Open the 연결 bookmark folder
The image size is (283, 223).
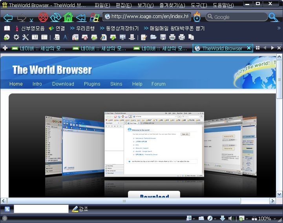(x=57, y=28)
